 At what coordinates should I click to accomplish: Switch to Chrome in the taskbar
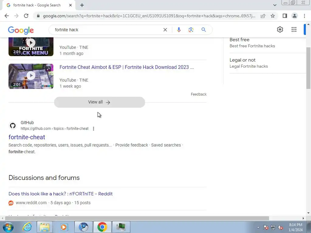[102, 227]
